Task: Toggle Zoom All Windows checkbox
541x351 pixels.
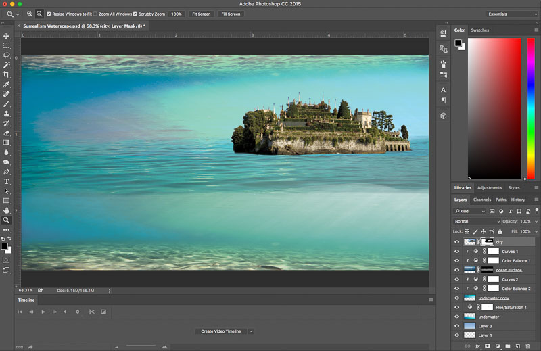Action: tap(95, 14)
